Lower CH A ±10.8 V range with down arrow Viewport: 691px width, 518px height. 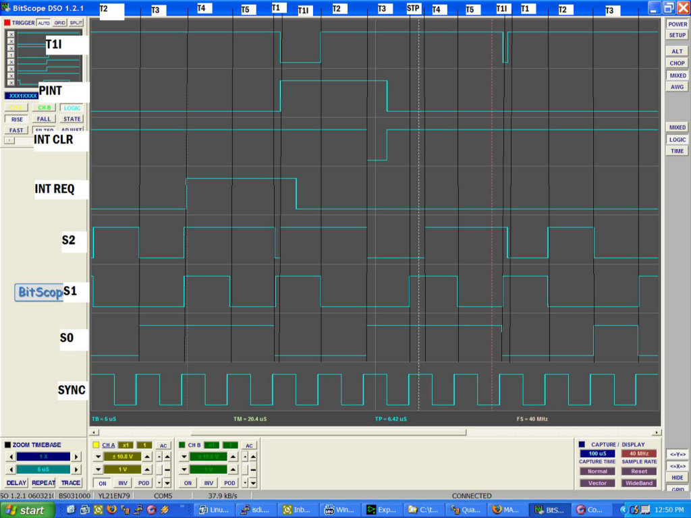click(x=98, y=457)
